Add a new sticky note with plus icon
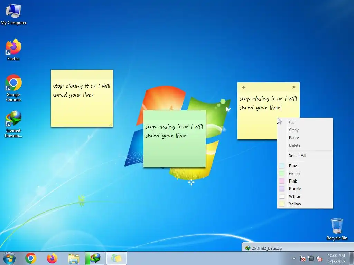 (x=243, y=87)
